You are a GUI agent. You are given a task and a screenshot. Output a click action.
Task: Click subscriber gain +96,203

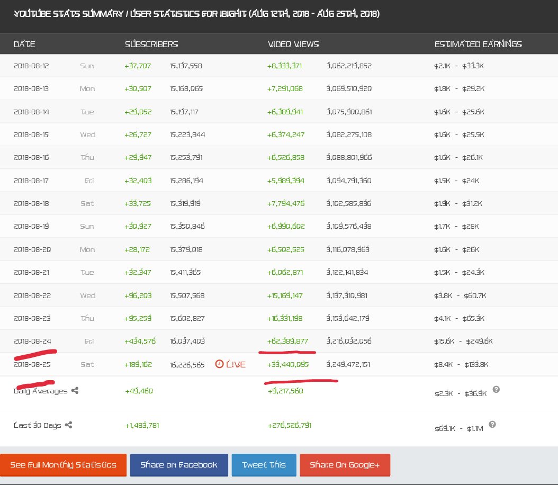[138, 295]
